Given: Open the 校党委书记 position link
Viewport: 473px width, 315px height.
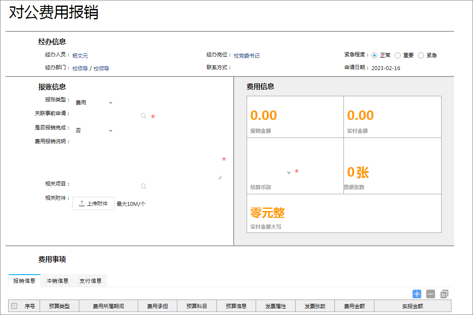Looking at the screenshot, I should pyautogui.click(x=247, y=55).
